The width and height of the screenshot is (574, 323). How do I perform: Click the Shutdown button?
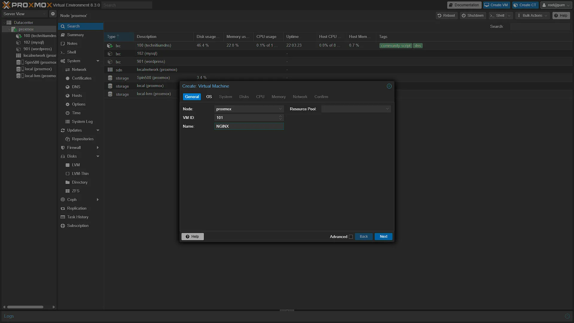click(x=473, y=16)
